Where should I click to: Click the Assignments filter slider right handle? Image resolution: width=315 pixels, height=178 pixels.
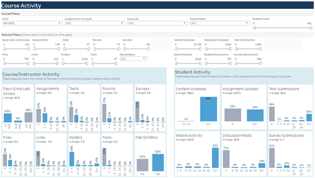[x=59, y=49]
